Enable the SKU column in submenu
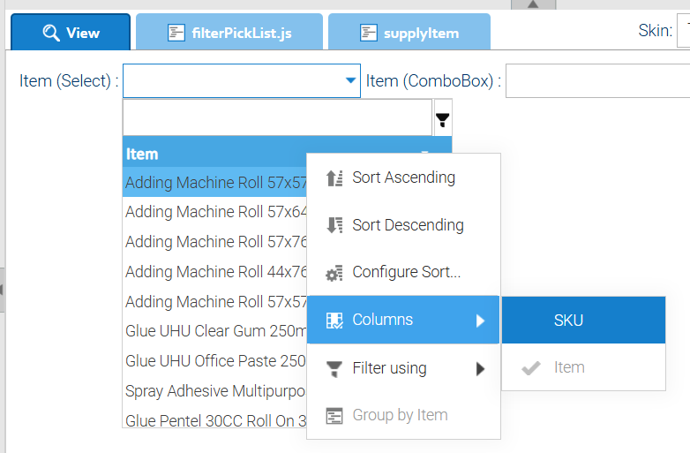Screen dimensions: 690x453 coord(568,321)
